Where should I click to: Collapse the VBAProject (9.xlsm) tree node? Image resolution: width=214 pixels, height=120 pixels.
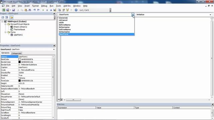(2, 21)
